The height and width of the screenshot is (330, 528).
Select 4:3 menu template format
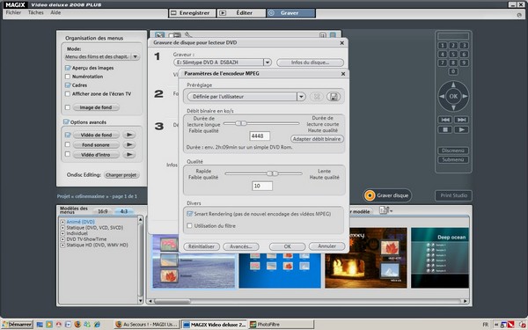124,211
